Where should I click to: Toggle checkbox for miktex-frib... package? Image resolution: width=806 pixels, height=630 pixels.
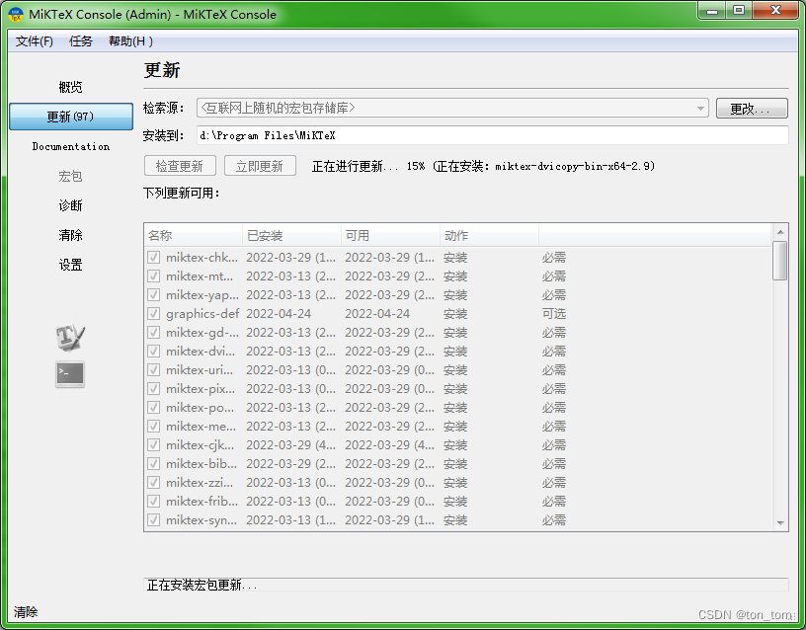[x=154, y=501]
